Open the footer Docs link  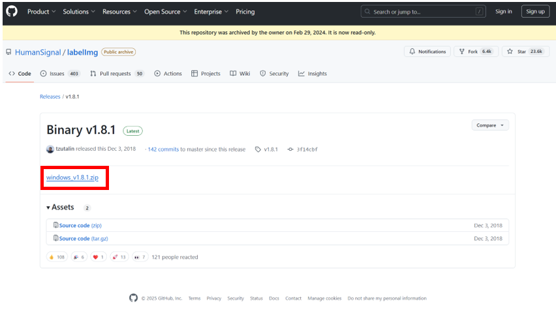pos(274,298)
